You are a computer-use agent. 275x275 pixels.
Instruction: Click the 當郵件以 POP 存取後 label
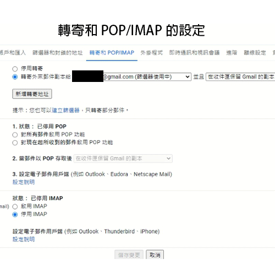pos(42,158)
